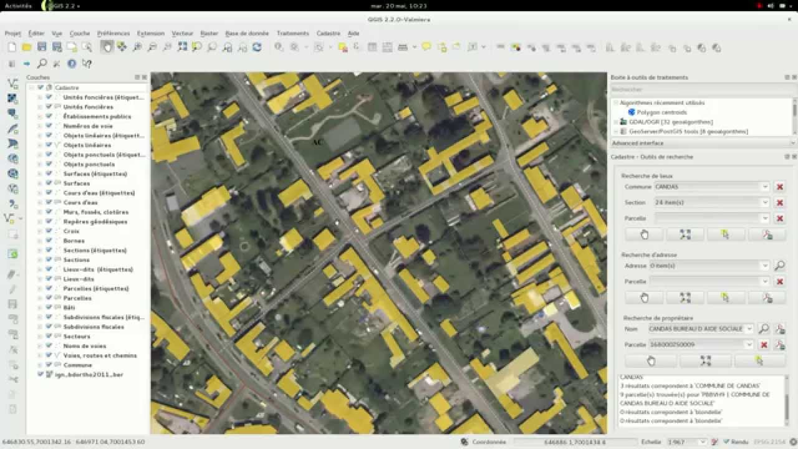Toggle visibility of Bâti layer
Image resolution: width=798 pixels, height=449 pixels.
(x=49, y=307)
